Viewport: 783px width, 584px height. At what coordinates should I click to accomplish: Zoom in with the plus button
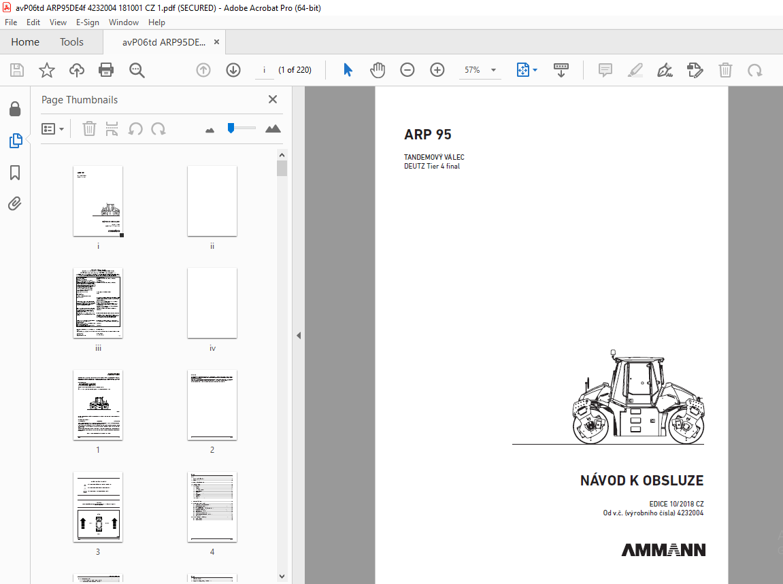point(437,70)
